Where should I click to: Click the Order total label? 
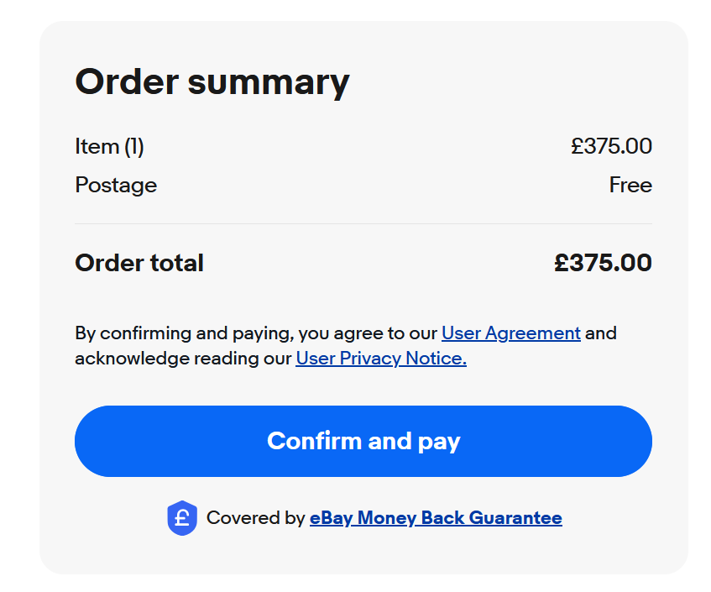139,263
